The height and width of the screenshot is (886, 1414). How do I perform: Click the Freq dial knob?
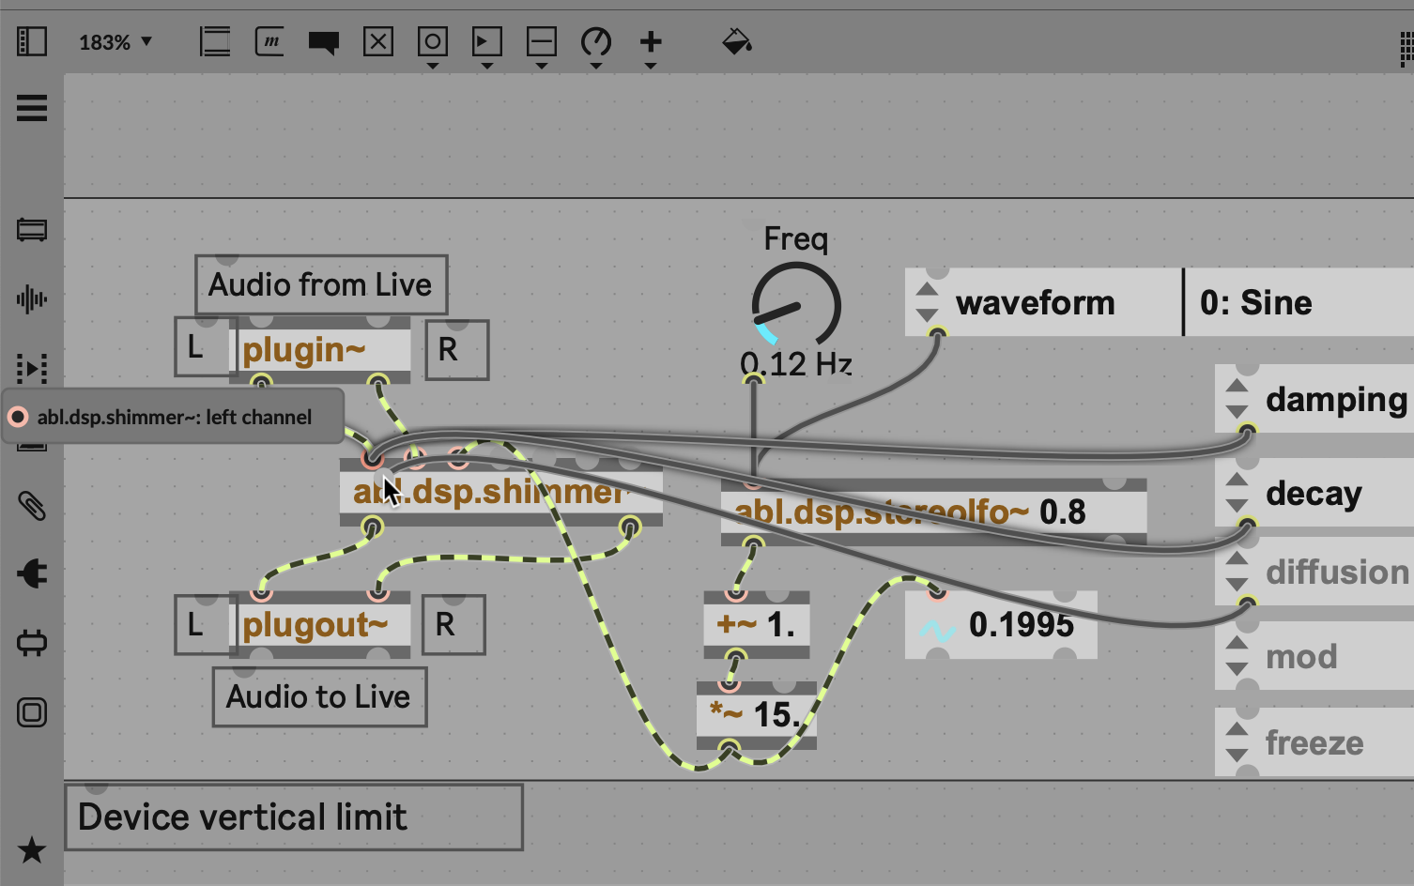(796, 305)
